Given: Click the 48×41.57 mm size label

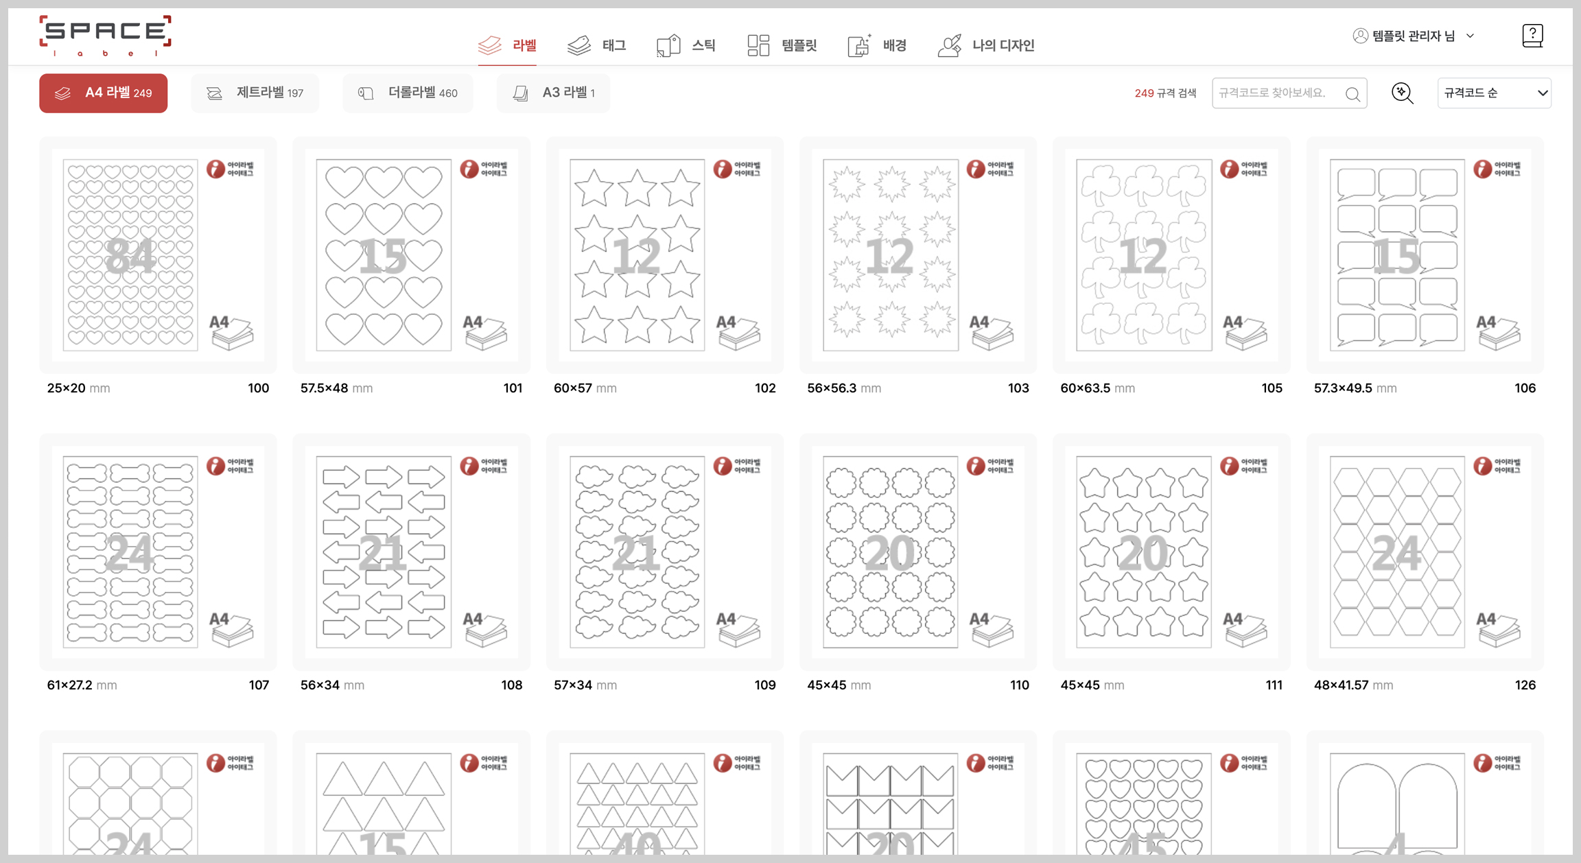Looking at the screenshot, I should 1353,685.
